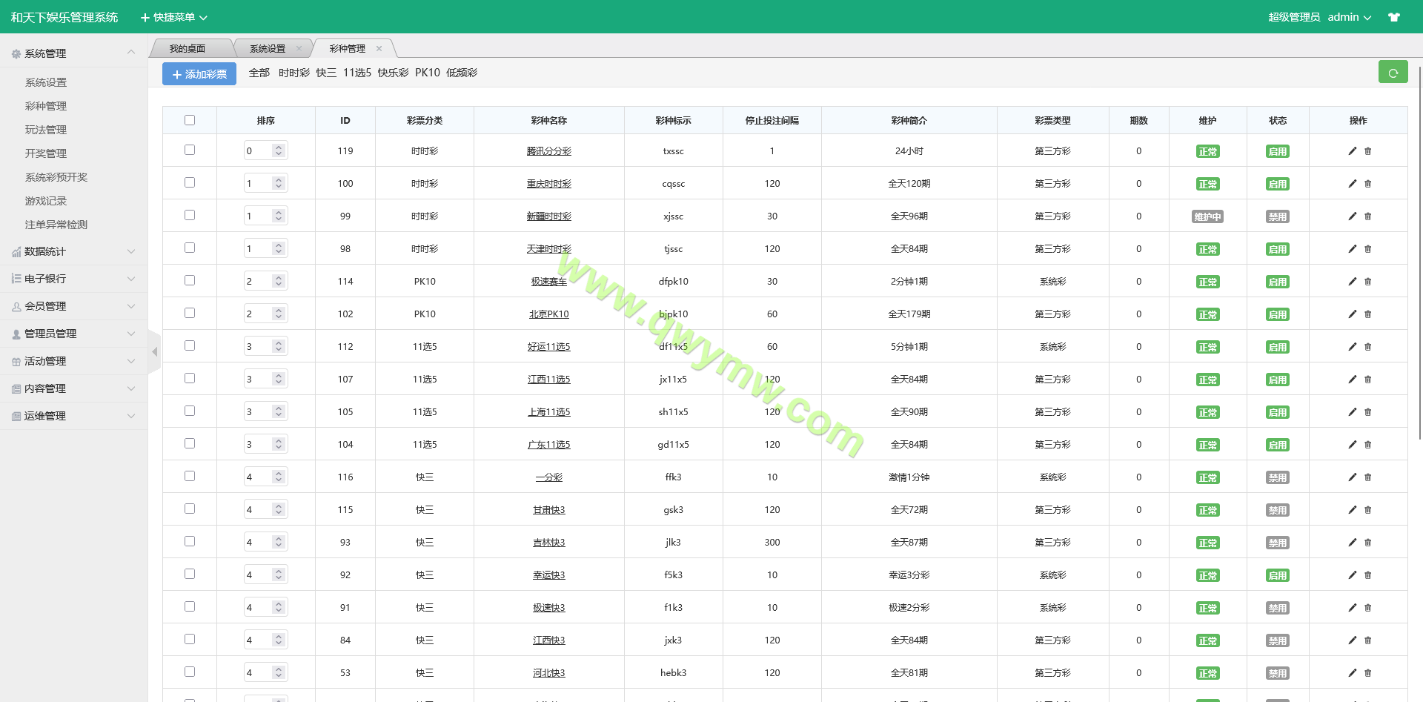Click the sort order input for 腾讯分分彩
The height and width of the screenshot is (702, 1423).
click(257, 151)
